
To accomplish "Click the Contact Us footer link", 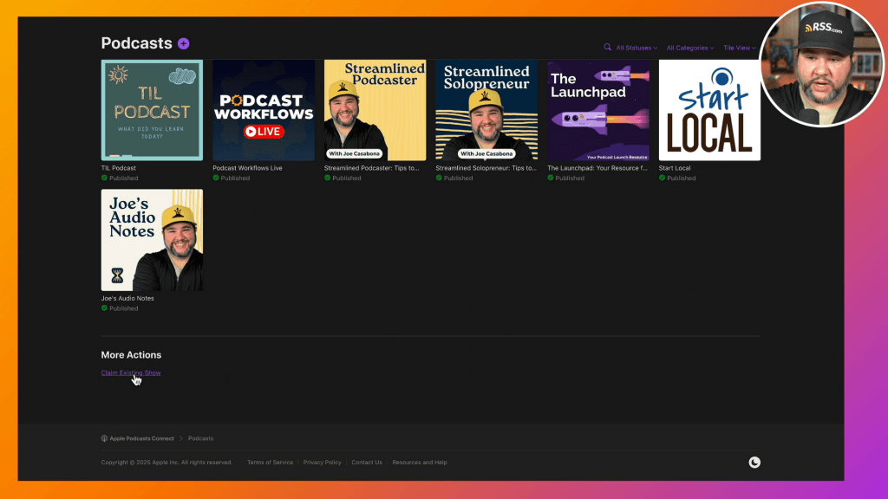I will (x=366, y=463).
